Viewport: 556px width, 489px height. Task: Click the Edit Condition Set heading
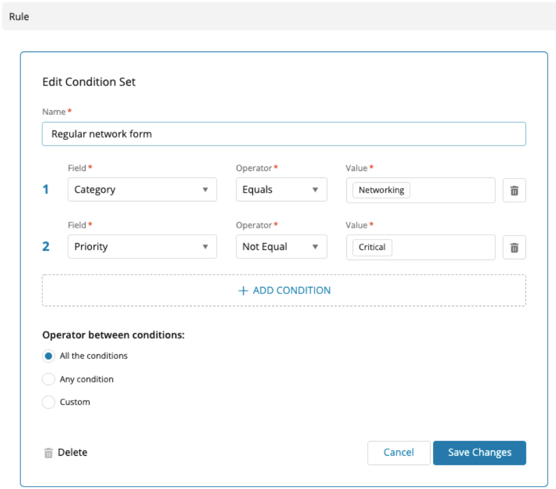click(x=89, y=82)
